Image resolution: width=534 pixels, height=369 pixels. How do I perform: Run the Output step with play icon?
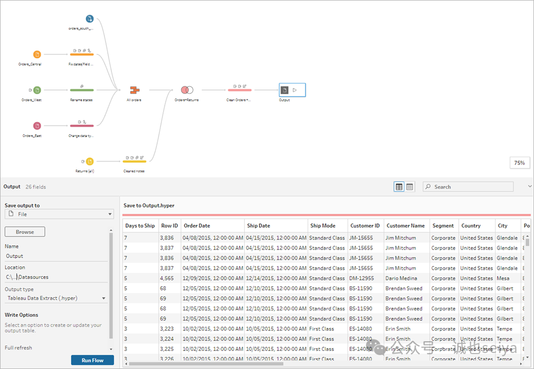click(x=295, y=90)
